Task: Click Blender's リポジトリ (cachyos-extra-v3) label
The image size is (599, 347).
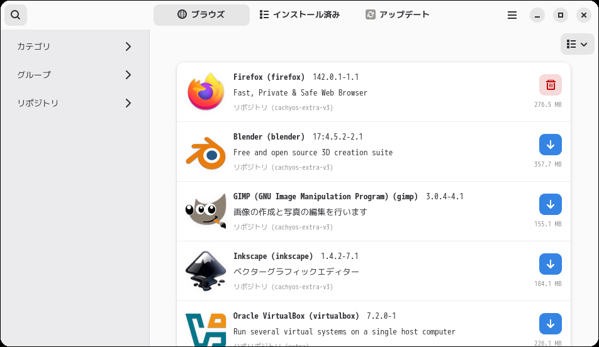Action: pyautogui.click(x=283, y=167)
